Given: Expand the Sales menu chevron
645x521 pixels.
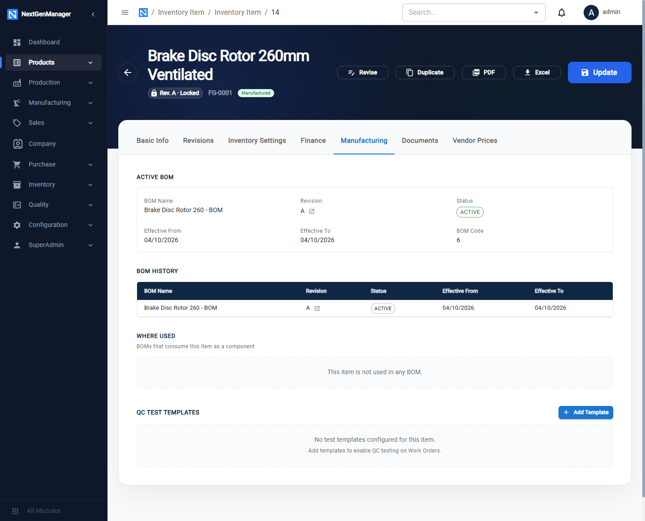Looking at the screenshot, I should point(90,123).
